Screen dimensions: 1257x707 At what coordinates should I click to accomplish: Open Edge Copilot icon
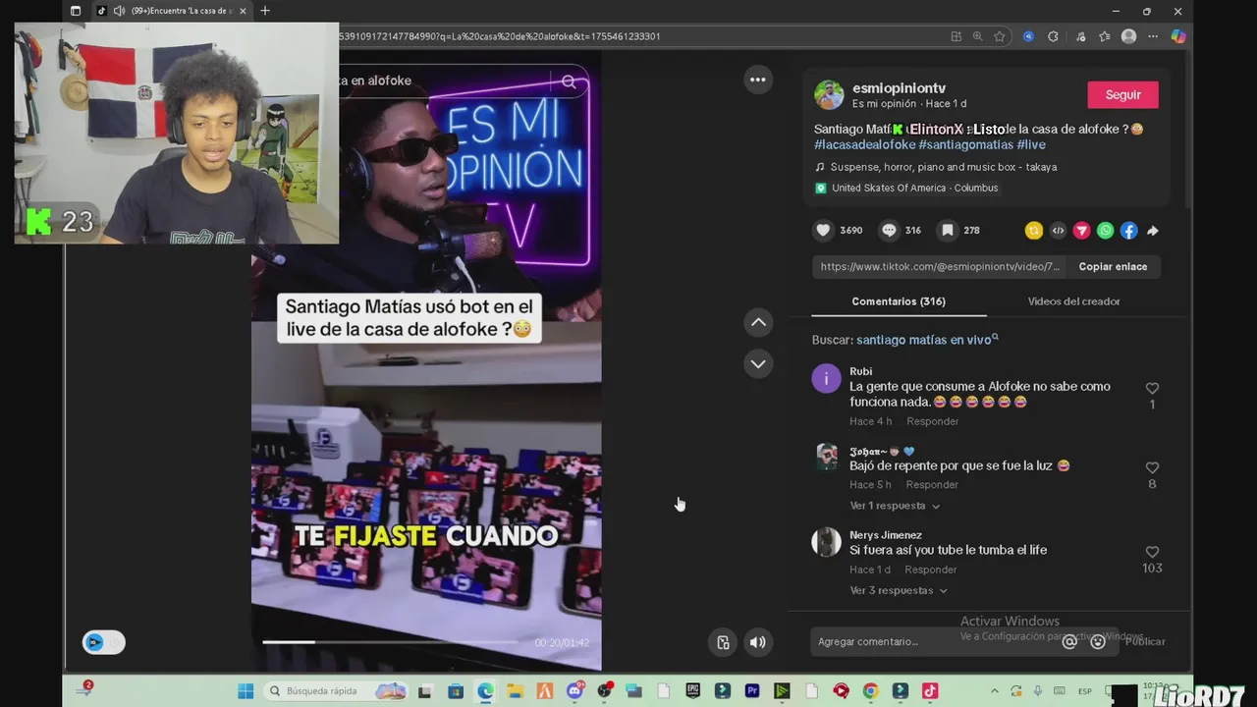[x=1178, y=36]
